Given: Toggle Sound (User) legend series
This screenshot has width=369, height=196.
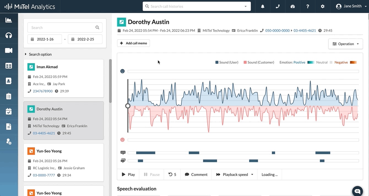Looking at the screenshot, I should pyautogui.click(x=227, y=62).
